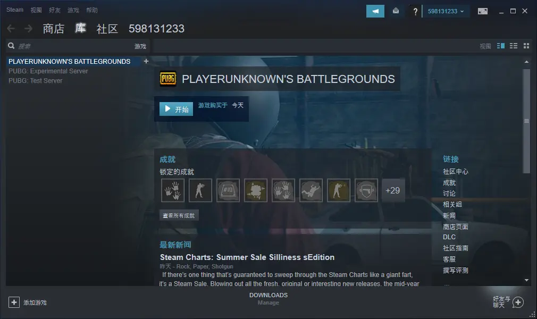
Task: Click the add game plus icon
Action: pos(14,302)
